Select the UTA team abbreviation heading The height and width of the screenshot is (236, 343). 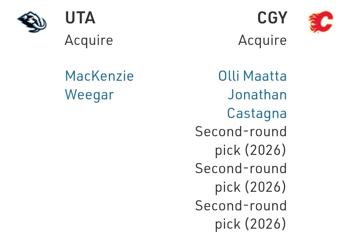[80, 18]
